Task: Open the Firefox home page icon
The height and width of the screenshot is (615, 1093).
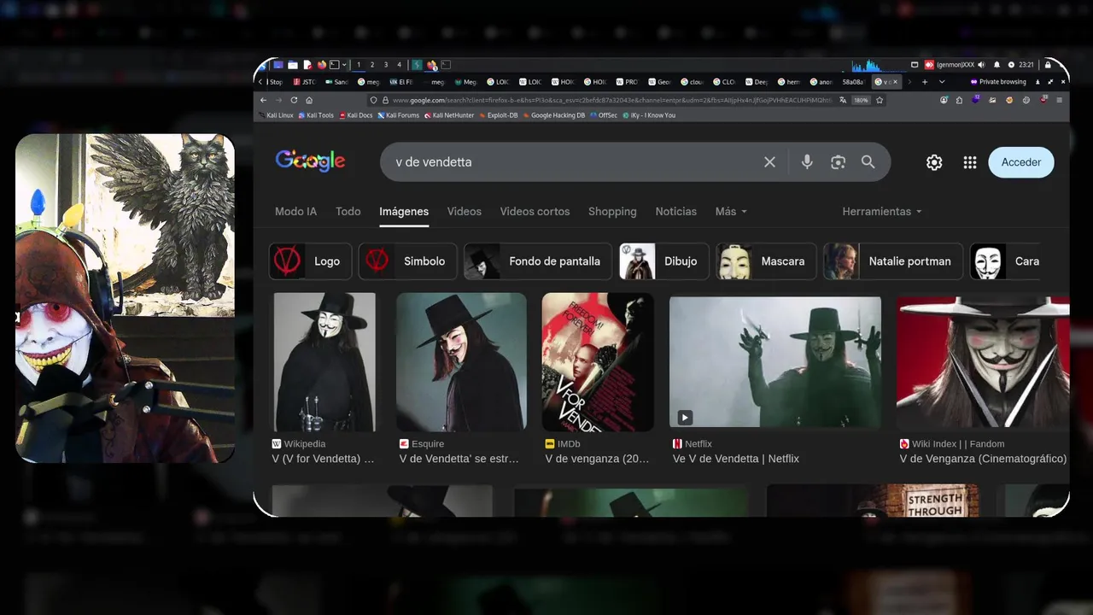Action: [x=309, y=100]
